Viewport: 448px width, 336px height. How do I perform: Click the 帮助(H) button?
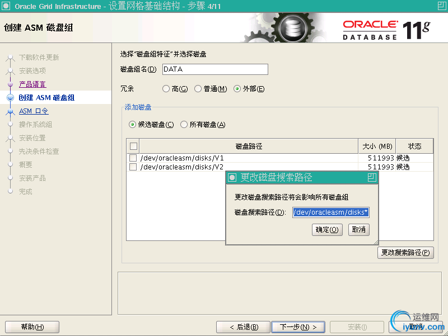32,327
